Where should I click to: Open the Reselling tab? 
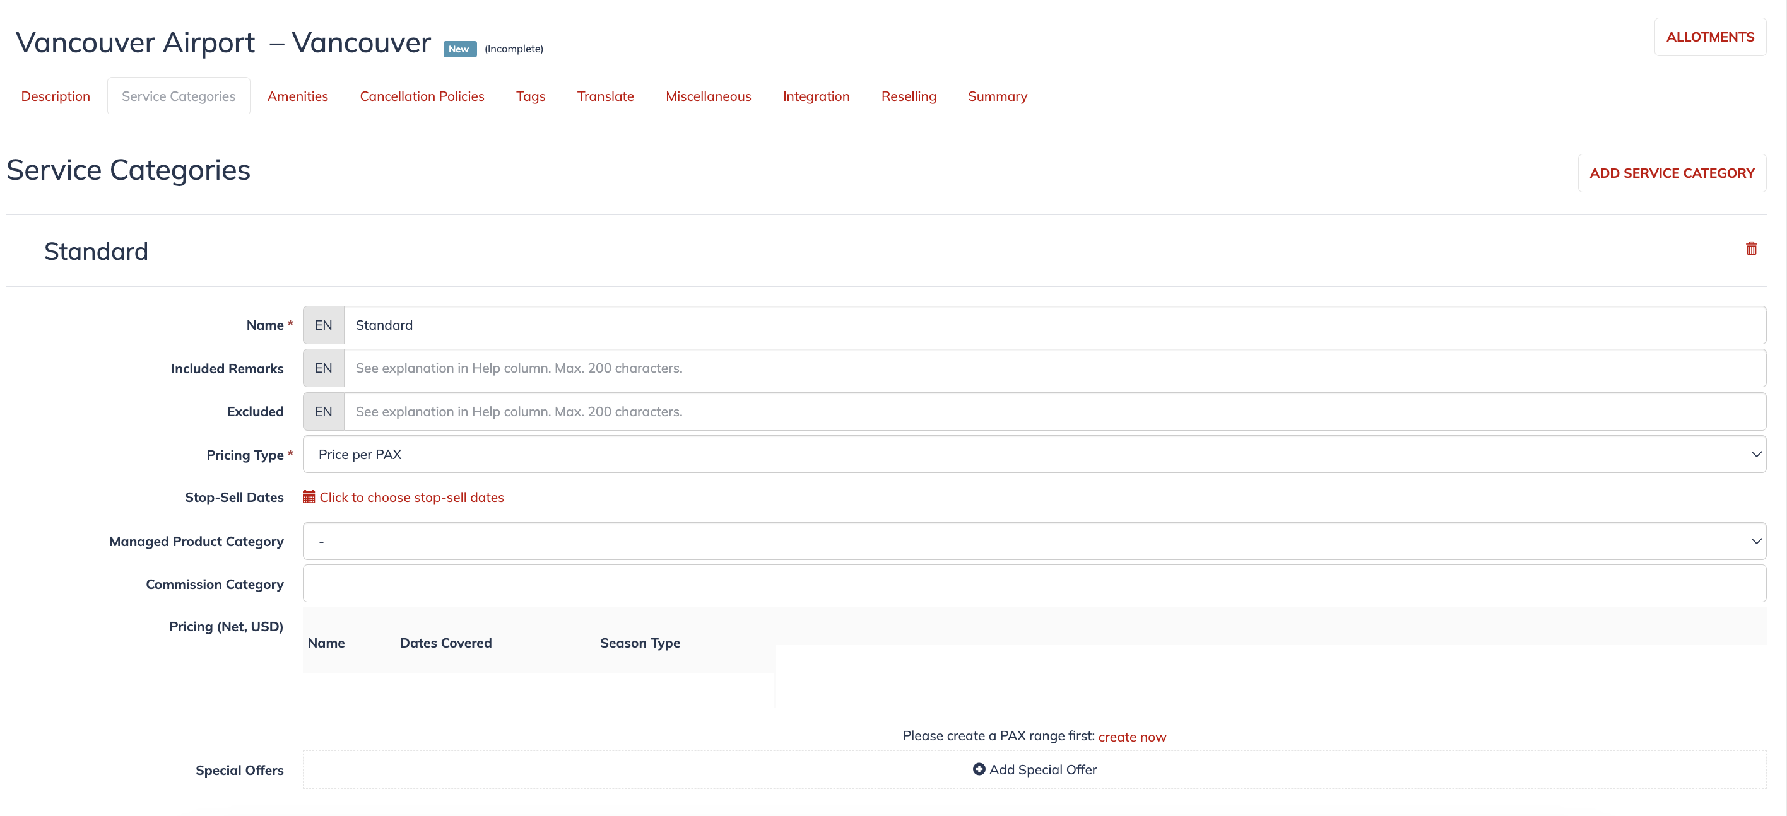click(x=909, y=96)
